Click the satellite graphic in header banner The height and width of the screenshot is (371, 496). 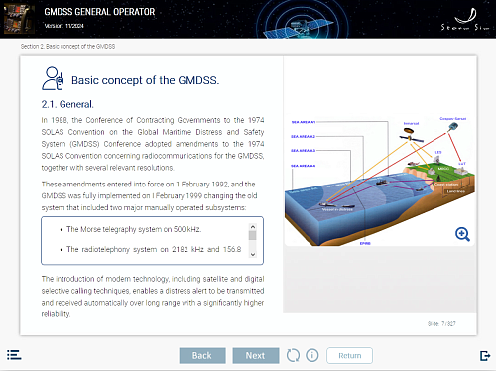[x=299, y=28]
